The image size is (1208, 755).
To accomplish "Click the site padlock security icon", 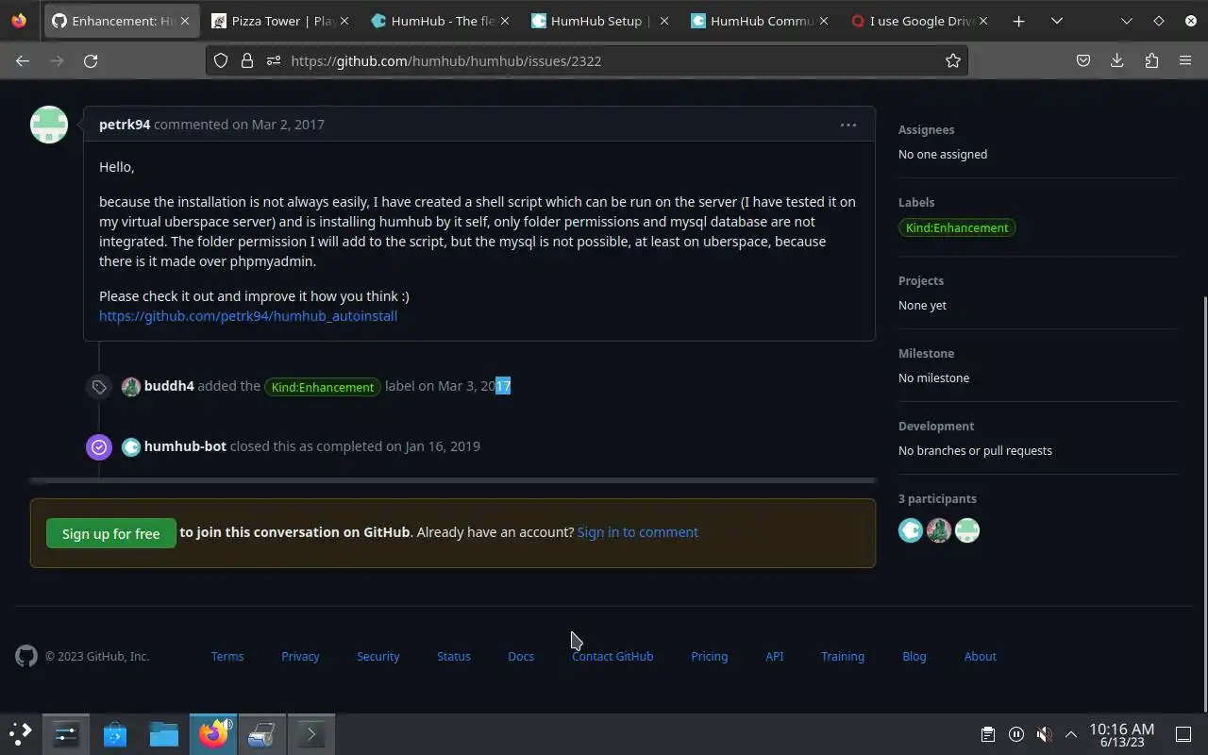I will (x=246, y=60).
